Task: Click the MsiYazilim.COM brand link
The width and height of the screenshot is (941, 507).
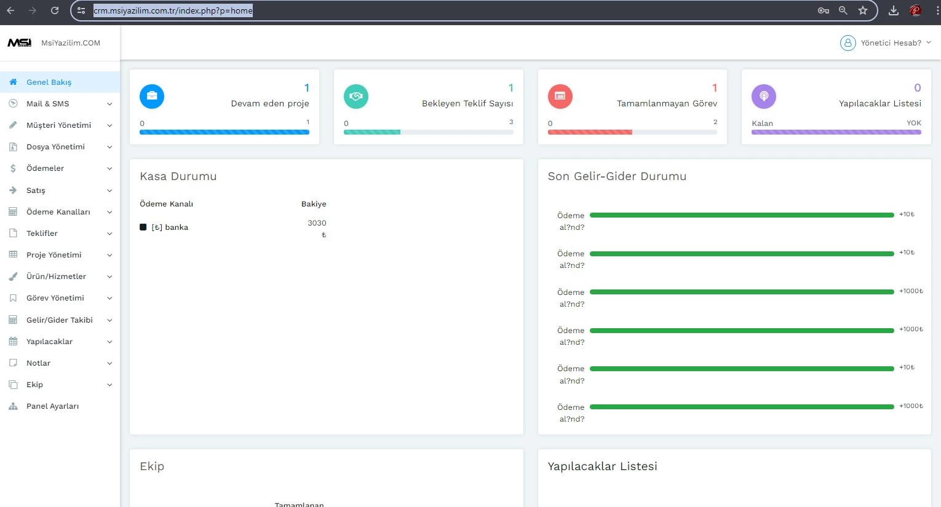Action: 70,43
